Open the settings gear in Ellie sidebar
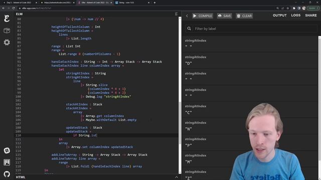Image resolution: width=321 pixels, height=180 pixels. (x=7, y=42)
